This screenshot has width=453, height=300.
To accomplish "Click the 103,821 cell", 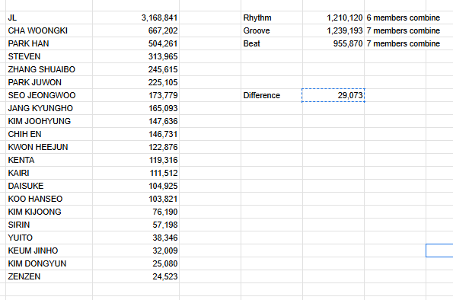I will [136, 199].
